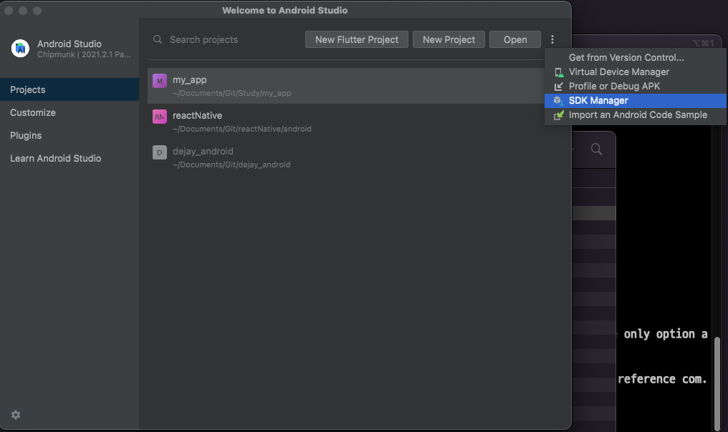Open the Customize section
The width and height of the screenshot is (728, 432).
70,112
